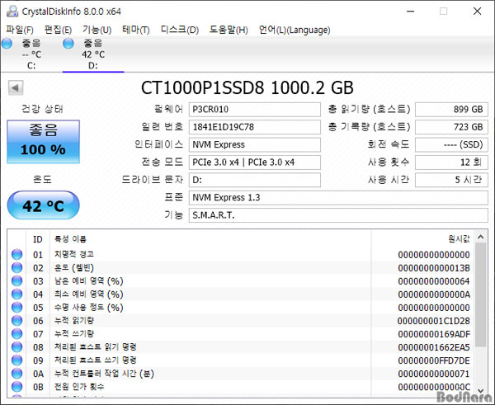This screenshot has width=495, height=405.
Task: Click status orb for attribute 0A 컨트롤러 작업 시간
Action: [17, 374]
